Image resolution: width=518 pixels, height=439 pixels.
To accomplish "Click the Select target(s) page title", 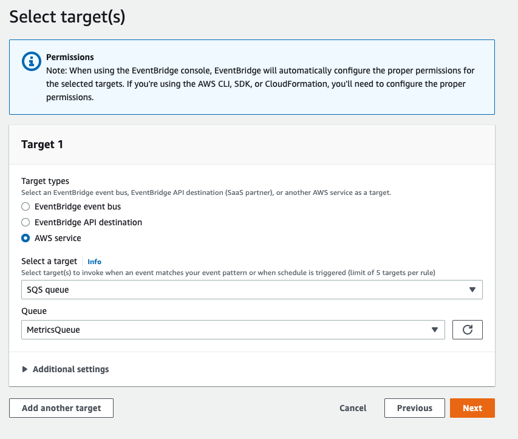I will (67, 16).
